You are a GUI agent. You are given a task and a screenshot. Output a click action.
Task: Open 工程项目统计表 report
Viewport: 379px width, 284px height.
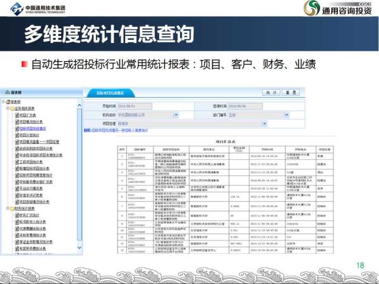point(32,161)
